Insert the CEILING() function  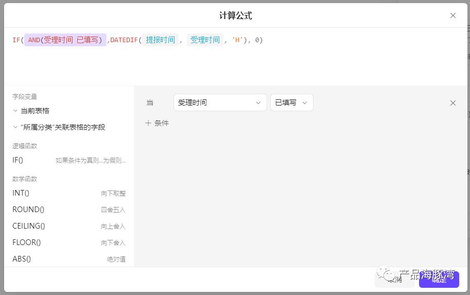69,226
